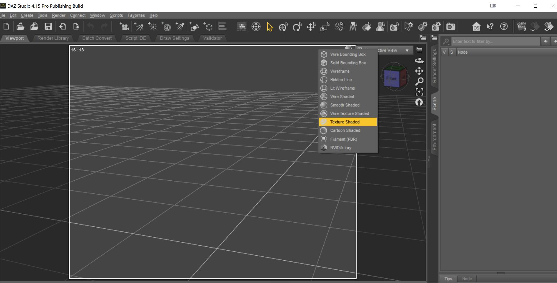Screen dimensions: 557x283
Task: Open the Render Settings side tab
Action: pyautogui.click(x=434, y=66)
